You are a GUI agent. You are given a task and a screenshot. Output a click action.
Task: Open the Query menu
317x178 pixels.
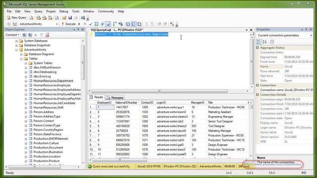[38, 11]
